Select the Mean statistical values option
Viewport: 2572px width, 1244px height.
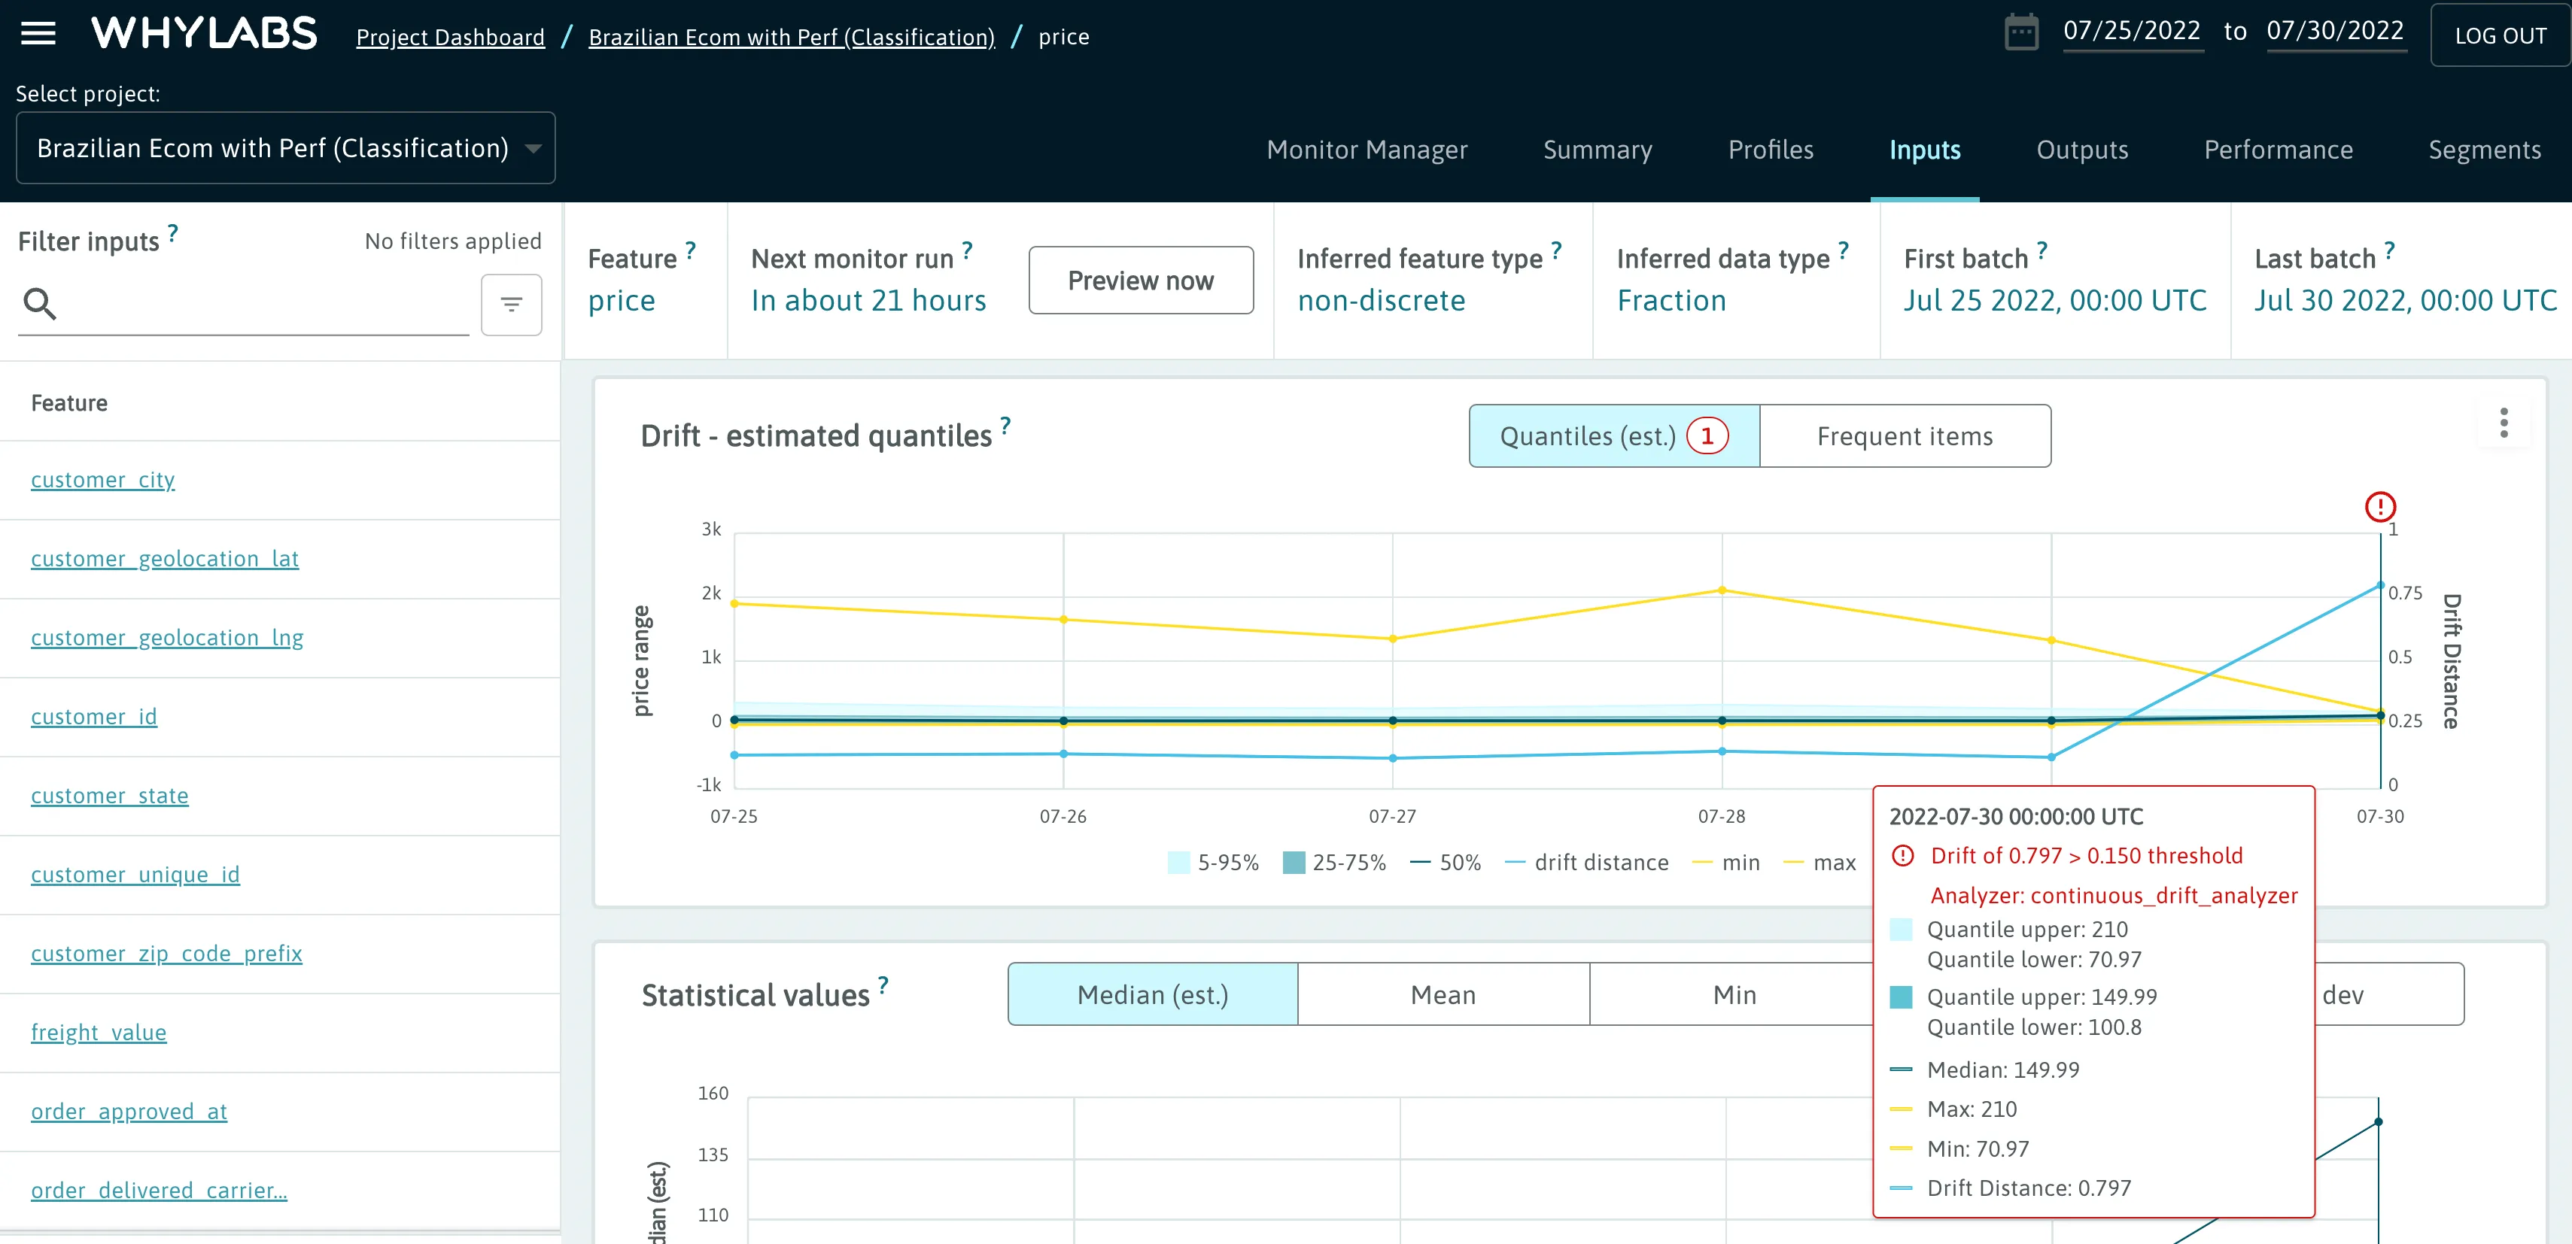(1443, 994)
